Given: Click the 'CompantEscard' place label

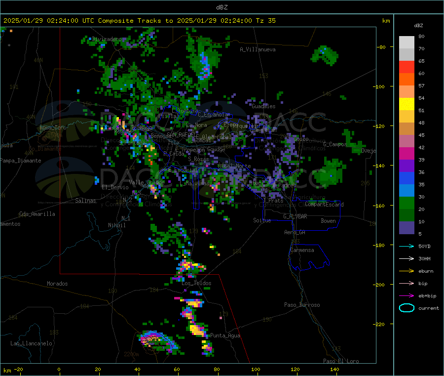Looking at the screenshot, I should click(x=324, y=205).
